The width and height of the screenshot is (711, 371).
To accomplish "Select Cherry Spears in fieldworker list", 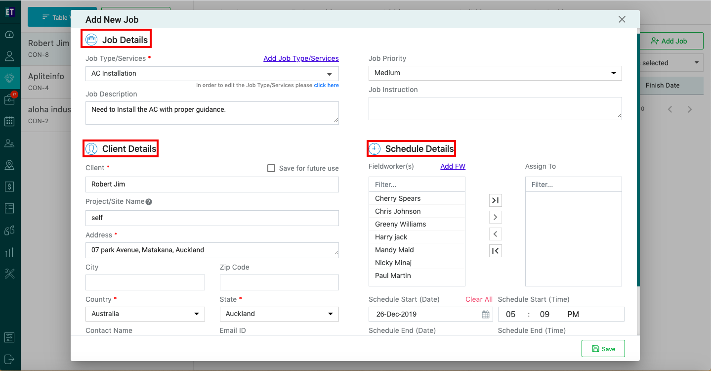I will 417,198.
